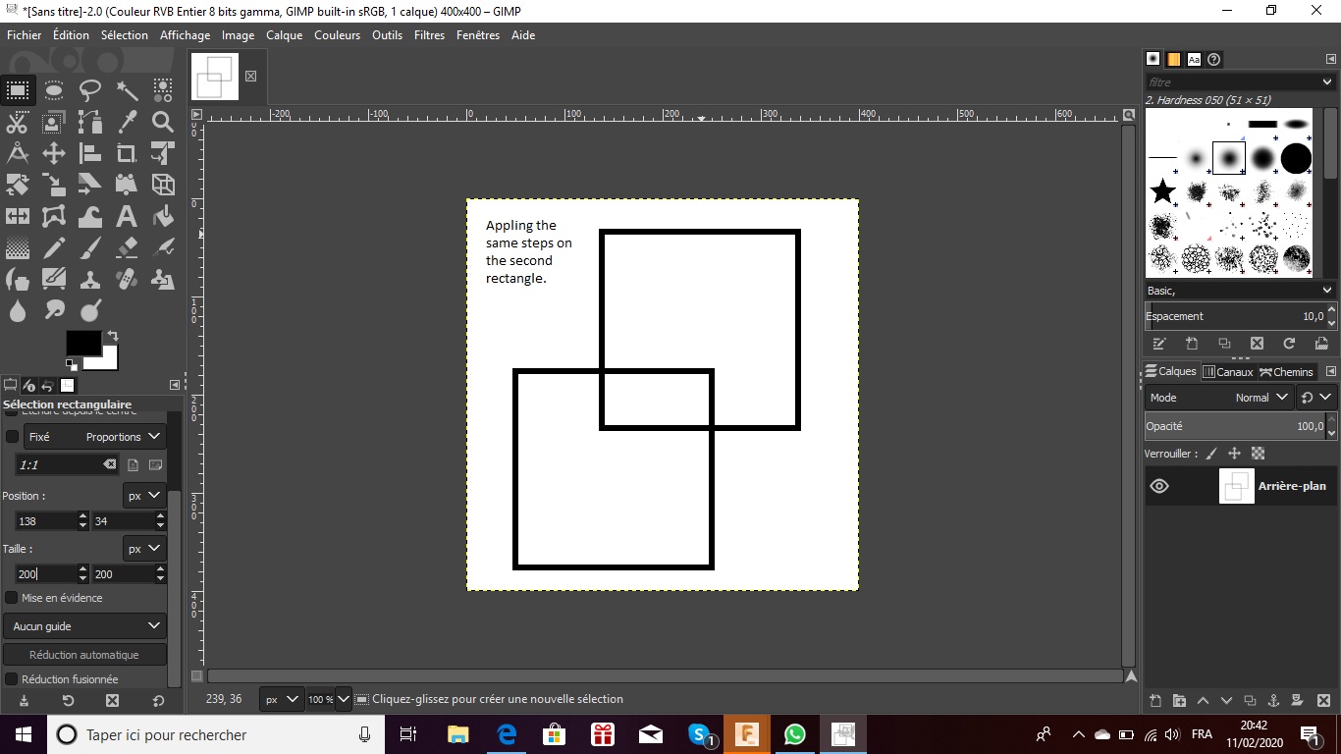Select the Smudge tool
Viewport: 1341px width, 754px height.
coord(54,310)
